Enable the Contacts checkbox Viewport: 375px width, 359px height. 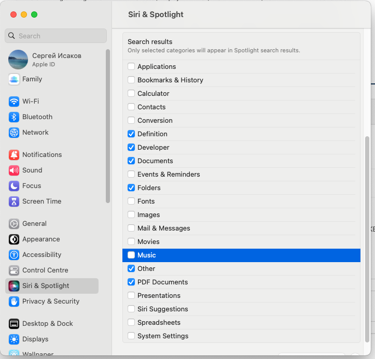tap(131, 107)
